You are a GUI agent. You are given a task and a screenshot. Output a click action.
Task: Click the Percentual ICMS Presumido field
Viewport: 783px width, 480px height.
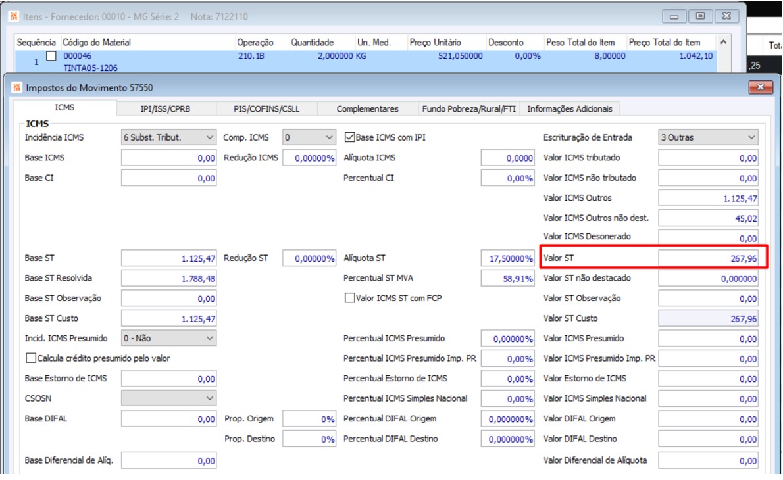tap(507, 339)
